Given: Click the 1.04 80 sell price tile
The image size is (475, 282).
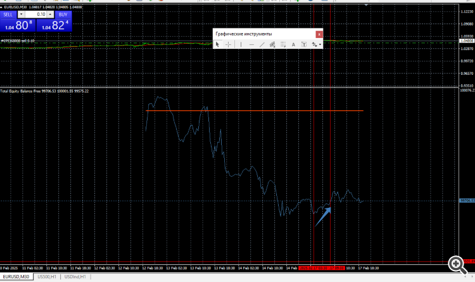Looking at the screenshot, I should tap(18, 25).
